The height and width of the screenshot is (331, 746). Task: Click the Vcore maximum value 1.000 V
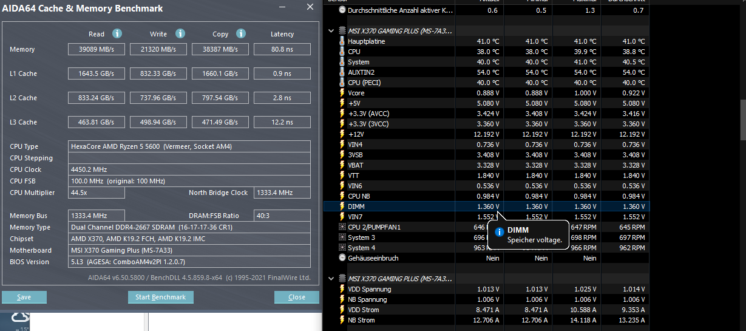585,93
